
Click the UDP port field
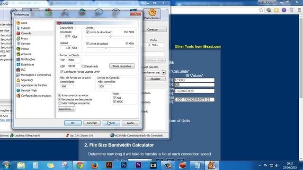[x=73, y=66]
